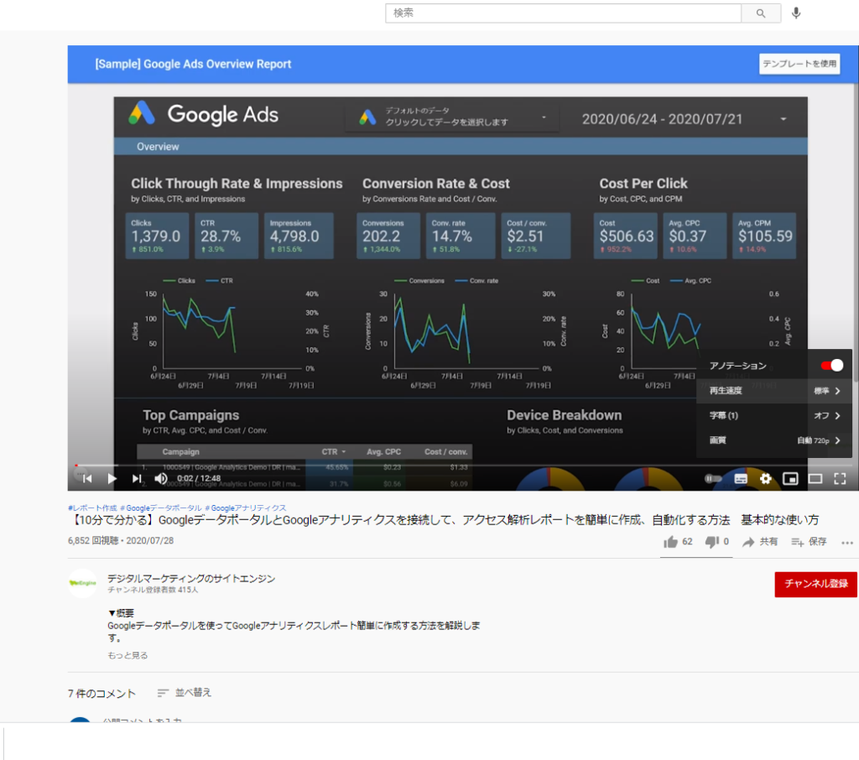Share the video (共有)
859x760 pixels.
(x=760, y=542)
